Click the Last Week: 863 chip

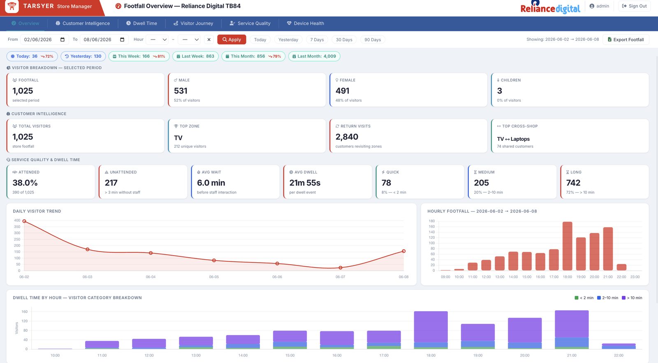(195, 56)
